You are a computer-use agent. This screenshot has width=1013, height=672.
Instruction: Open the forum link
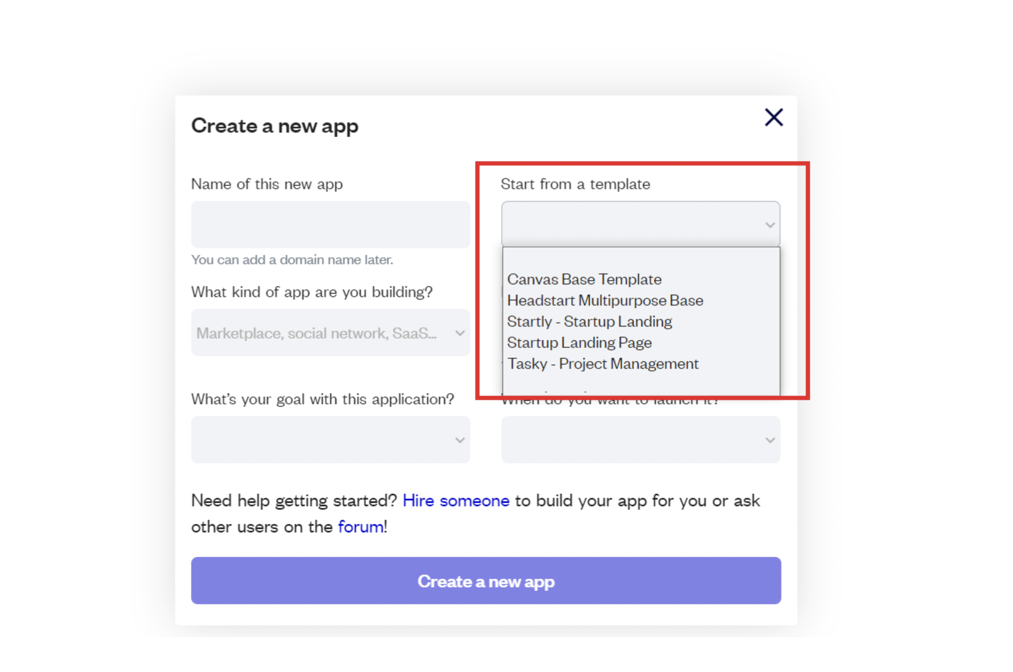(360, 527)
